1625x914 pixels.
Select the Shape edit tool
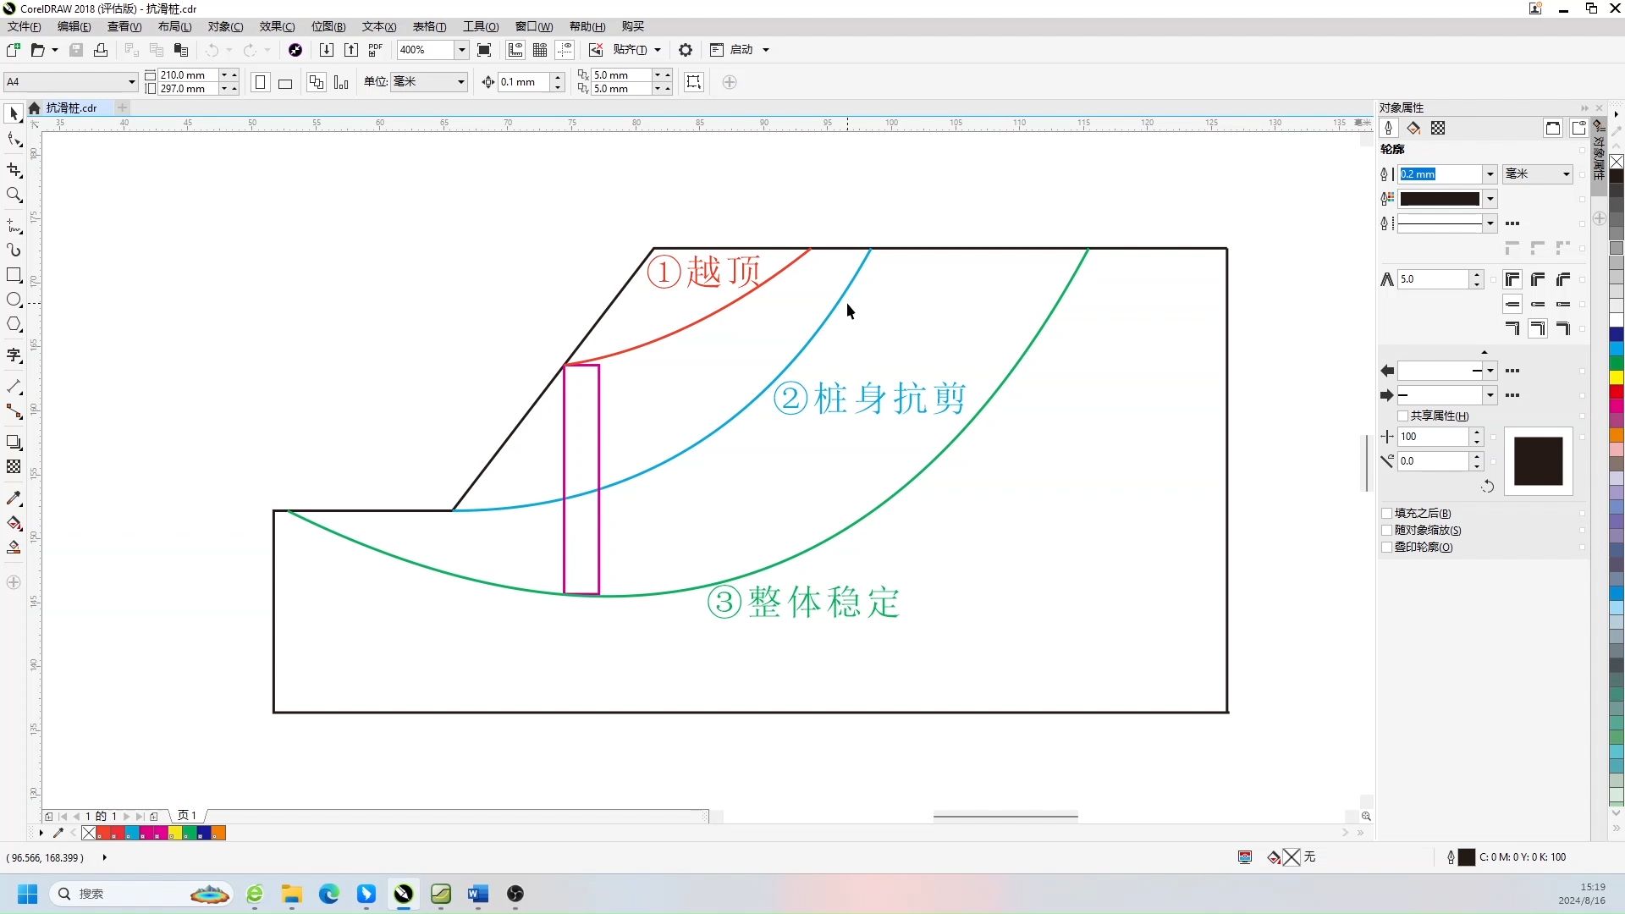pyautogui.click(x=14, y=140)
